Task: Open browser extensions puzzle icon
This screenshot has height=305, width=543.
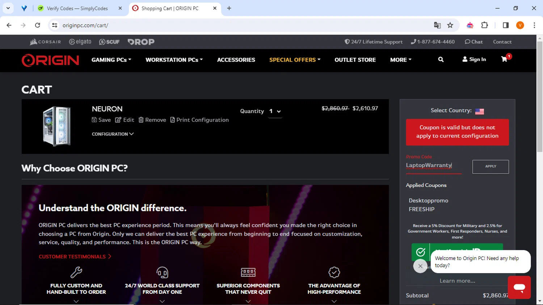Action: point(484,25)
